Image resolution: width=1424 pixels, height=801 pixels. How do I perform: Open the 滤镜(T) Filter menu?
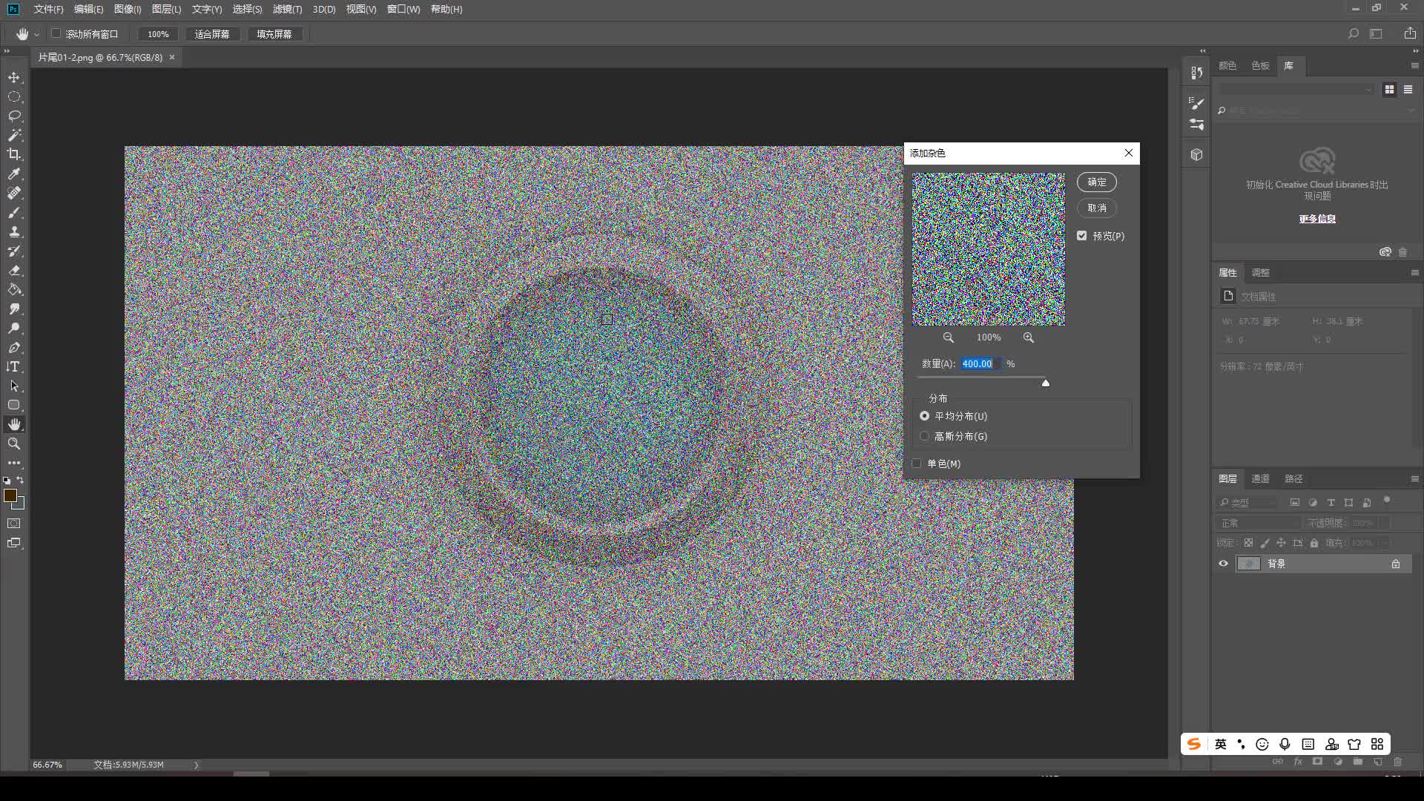click(287, 9)
